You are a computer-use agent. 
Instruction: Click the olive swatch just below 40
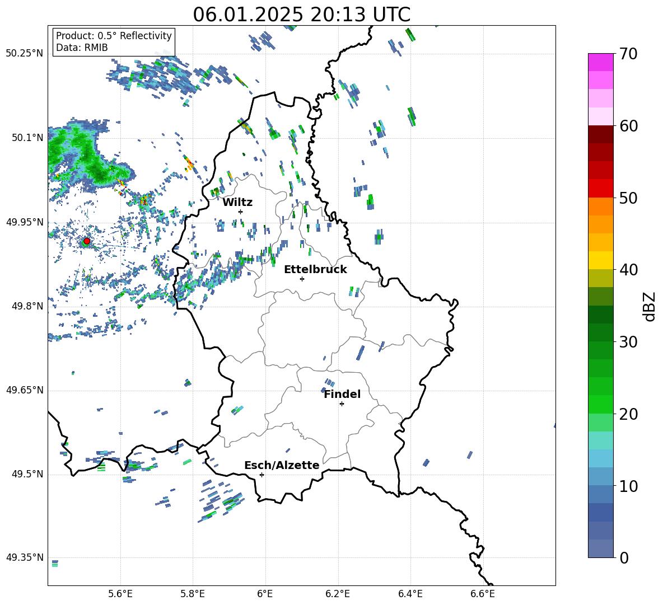pyautogui.click(x=600, y=278)
